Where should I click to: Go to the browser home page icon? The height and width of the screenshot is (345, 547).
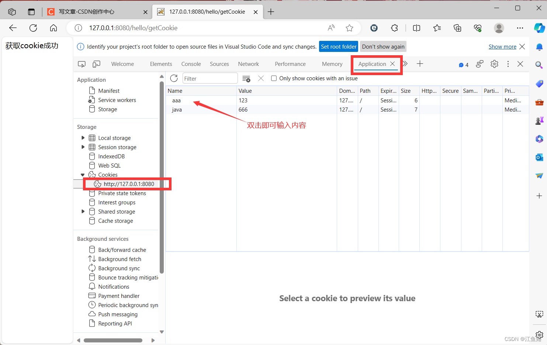coord(53,28)
